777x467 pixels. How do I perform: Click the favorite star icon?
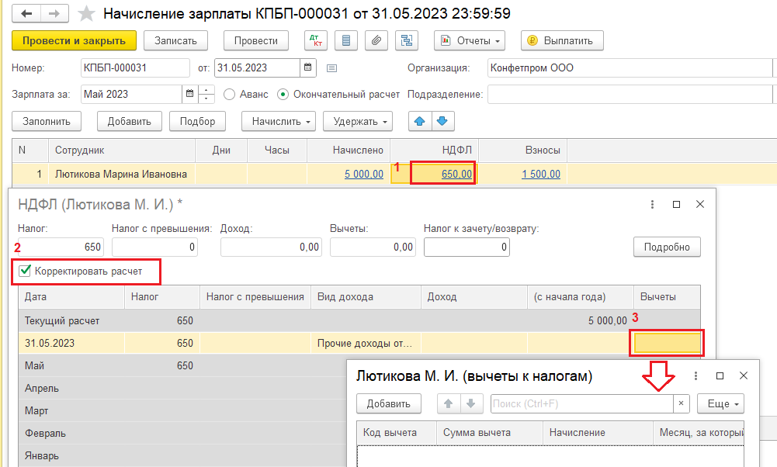[87, 13]
